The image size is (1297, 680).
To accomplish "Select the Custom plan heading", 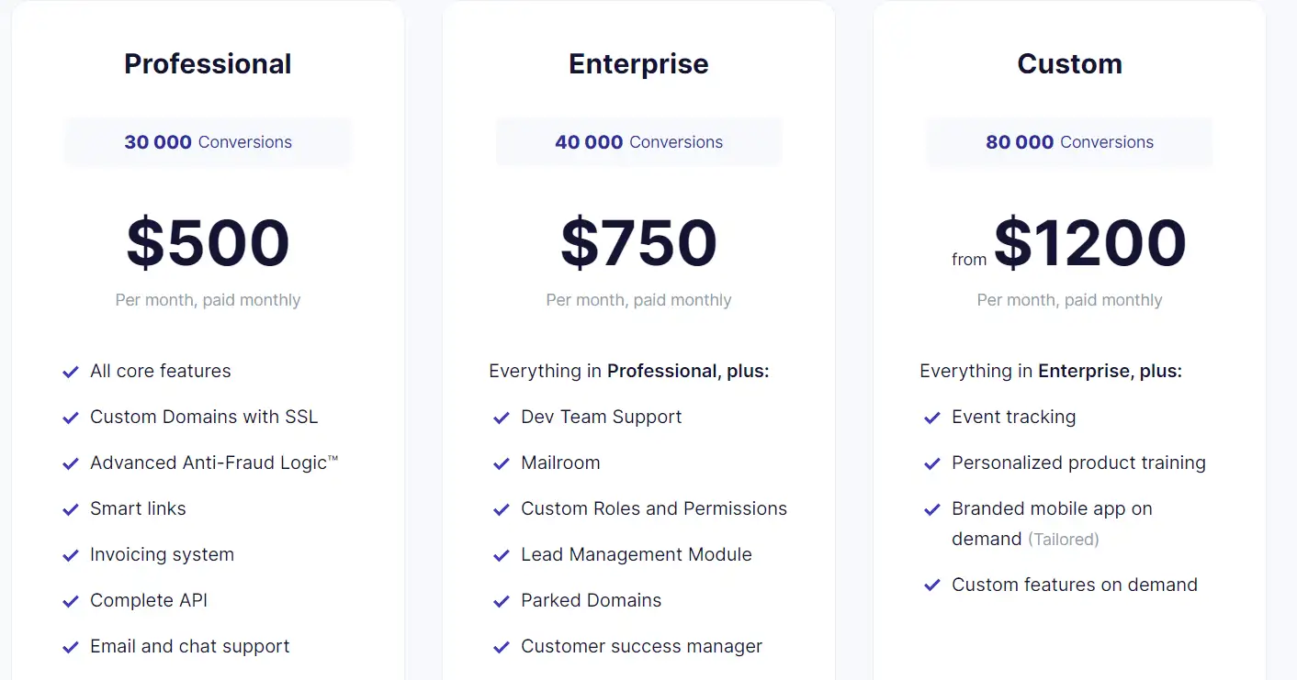I will [1069, 64].
